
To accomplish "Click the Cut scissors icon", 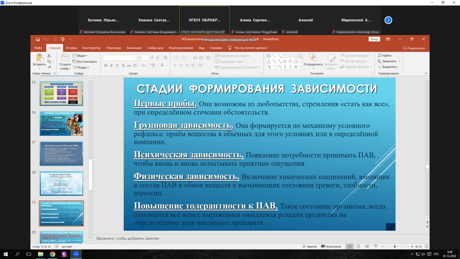I will (49, 56).
